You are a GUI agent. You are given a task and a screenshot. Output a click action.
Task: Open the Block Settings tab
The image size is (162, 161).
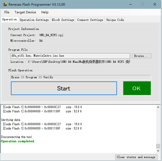[x=63, y=20]
